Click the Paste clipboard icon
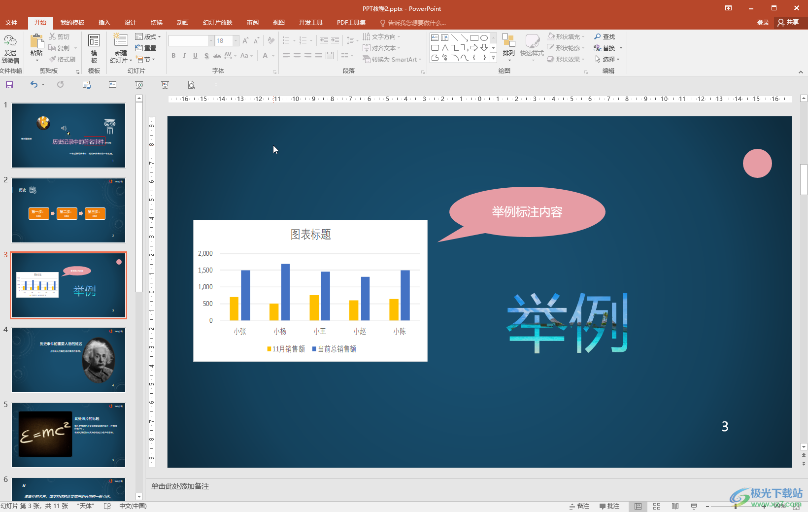The width and height of the screenshot is (808, 512). (36, 41)
